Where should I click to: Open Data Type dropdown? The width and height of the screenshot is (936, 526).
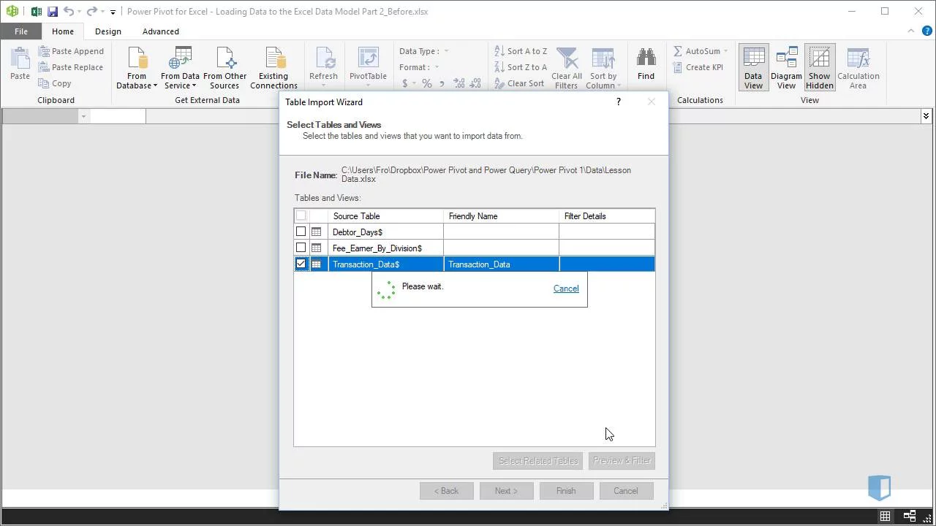coord(424,51)
